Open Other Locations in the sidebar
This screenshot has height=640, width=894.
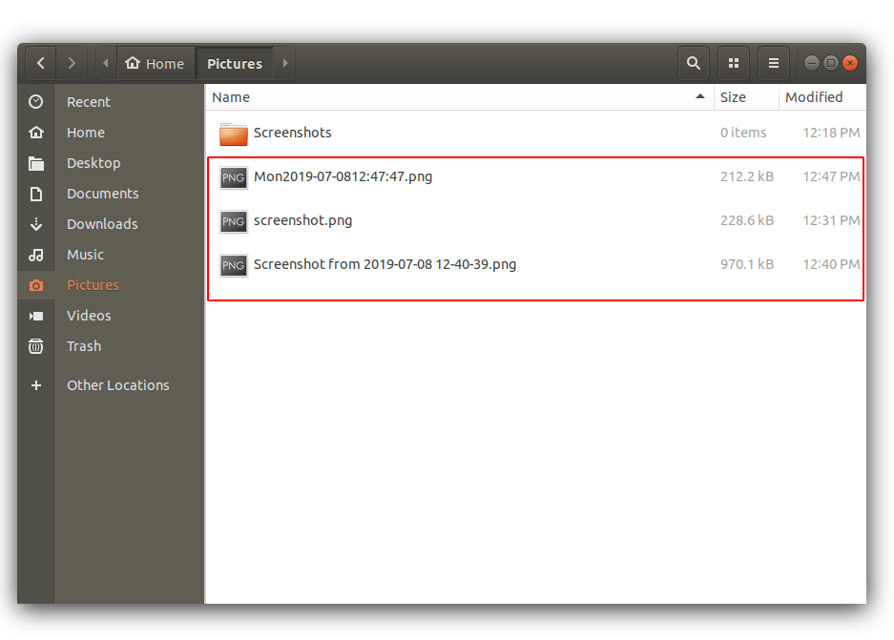point(118,385)
